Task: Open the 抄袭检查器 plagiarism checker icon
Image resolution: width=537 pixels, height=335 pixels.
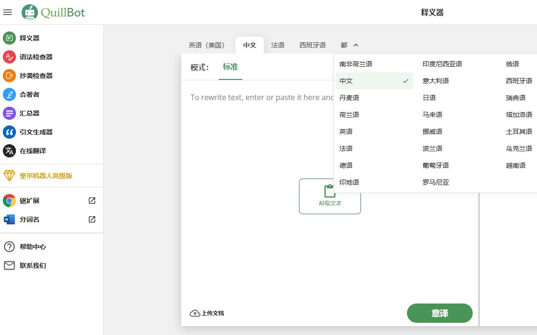Action: (9, 76)
